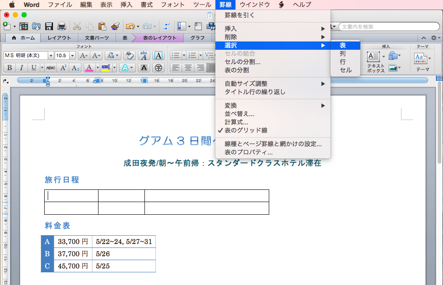Screen dimensions: 443x285
Task: Choose 行 in the selection submenu
Action: click(345, 62)
